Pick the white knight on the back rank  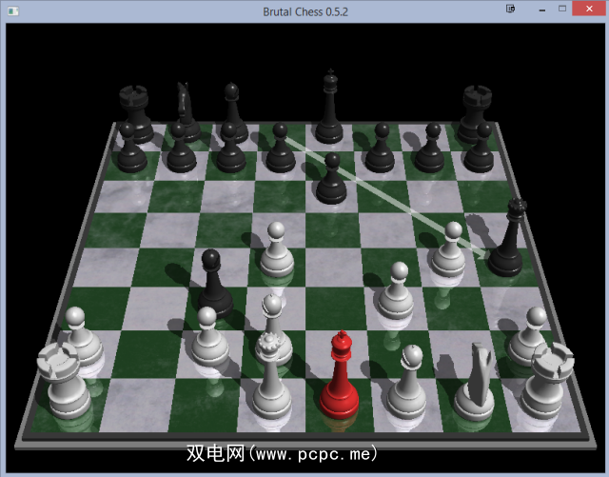pos(474,383)
